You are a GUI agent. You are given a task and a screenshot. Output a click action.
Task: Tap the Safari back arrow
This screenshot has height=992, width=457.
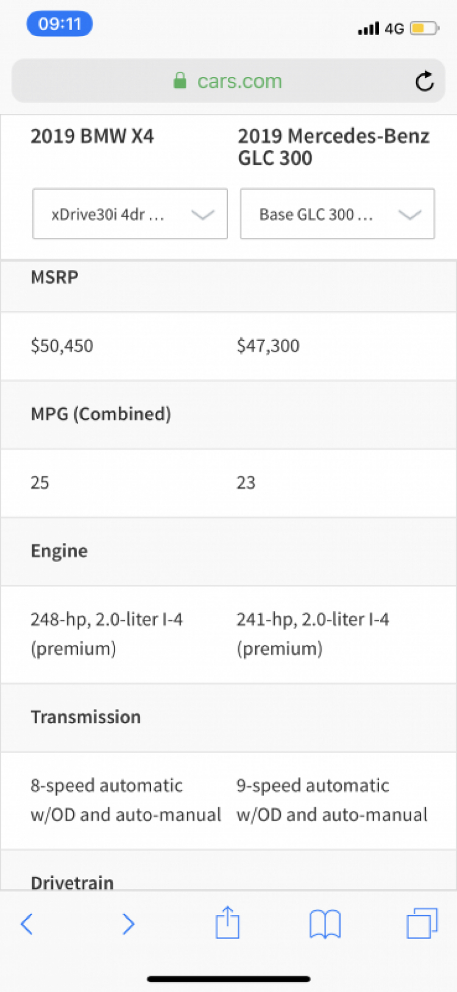pos(27,924)
